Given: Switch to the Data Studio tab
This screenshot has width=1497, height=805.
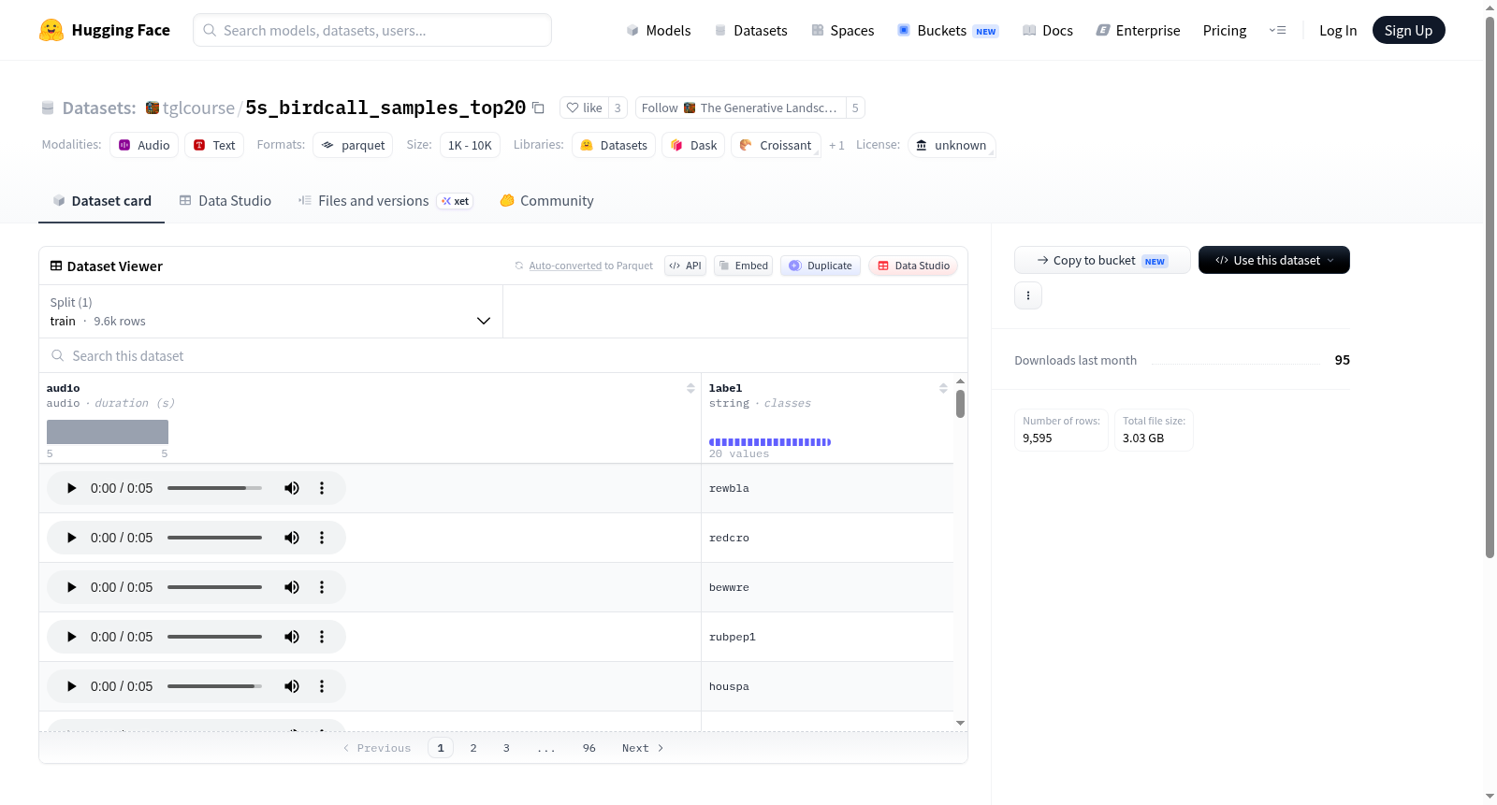Looking at the screenshot, I should [x=225, y=201].
